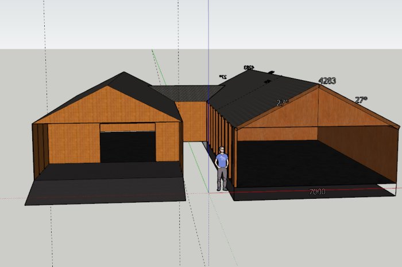Click the small vent object on the right roof
402x267 pixels.
pos(267,81)
